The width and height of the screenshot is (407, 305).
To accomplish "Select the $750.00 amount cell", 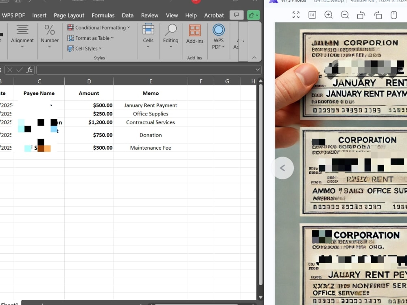I will point(89,135).
